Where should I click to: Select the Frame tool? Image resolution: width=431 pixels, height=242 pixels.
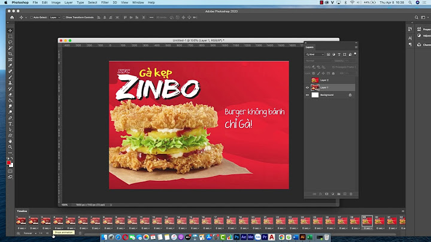point(10,60)
